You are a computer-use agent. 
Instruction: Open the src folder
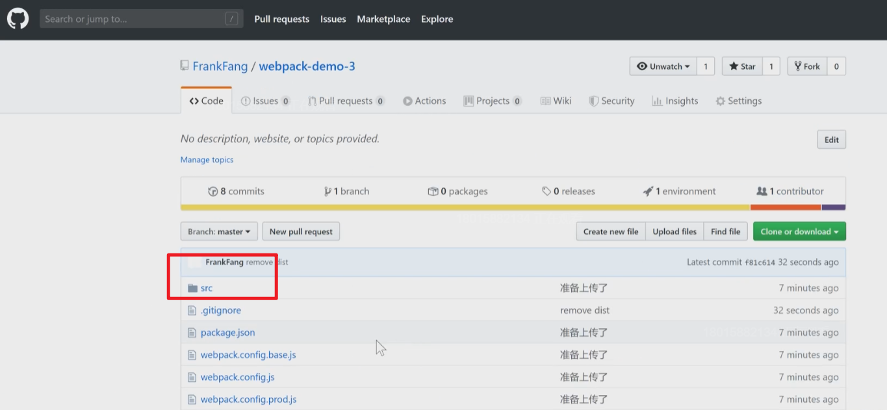(207, 288)
